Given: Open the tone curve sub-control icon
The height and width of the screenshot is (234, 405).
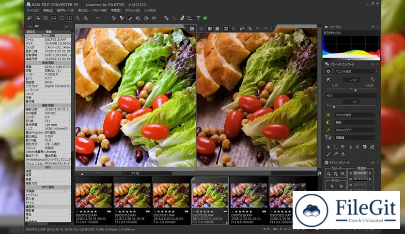Looking at the screenshot, I should tap(336, 147).
